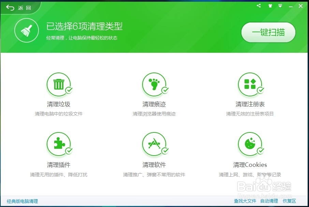Toggle the 清理软件 checkmark badge

(x=165, y=151)
